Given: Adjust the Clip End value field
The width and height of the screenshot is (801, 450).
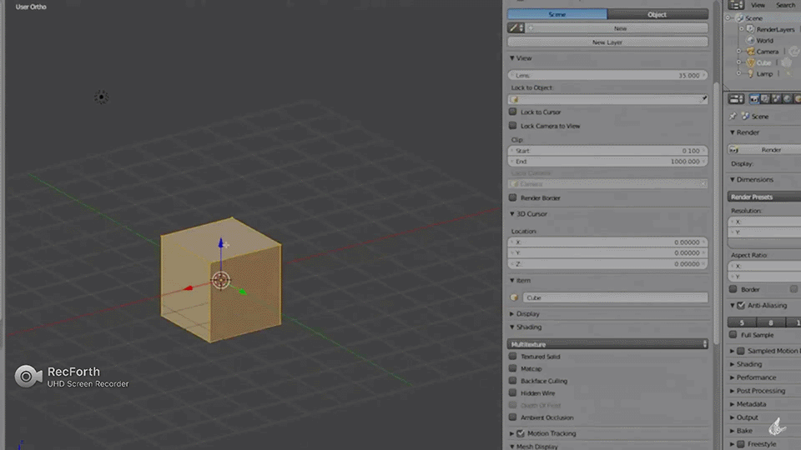Looking at the screenshot, I should [x=607, y=161].
